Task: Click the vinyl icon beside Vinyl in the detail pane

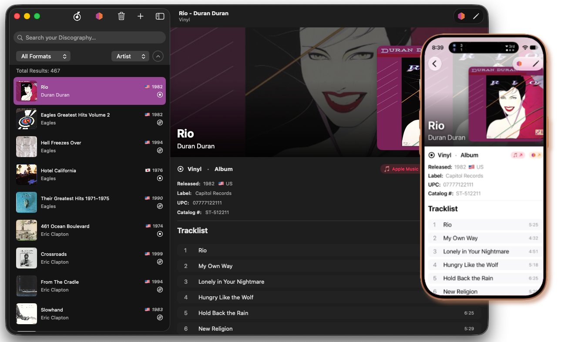Action: coord(181,169)
